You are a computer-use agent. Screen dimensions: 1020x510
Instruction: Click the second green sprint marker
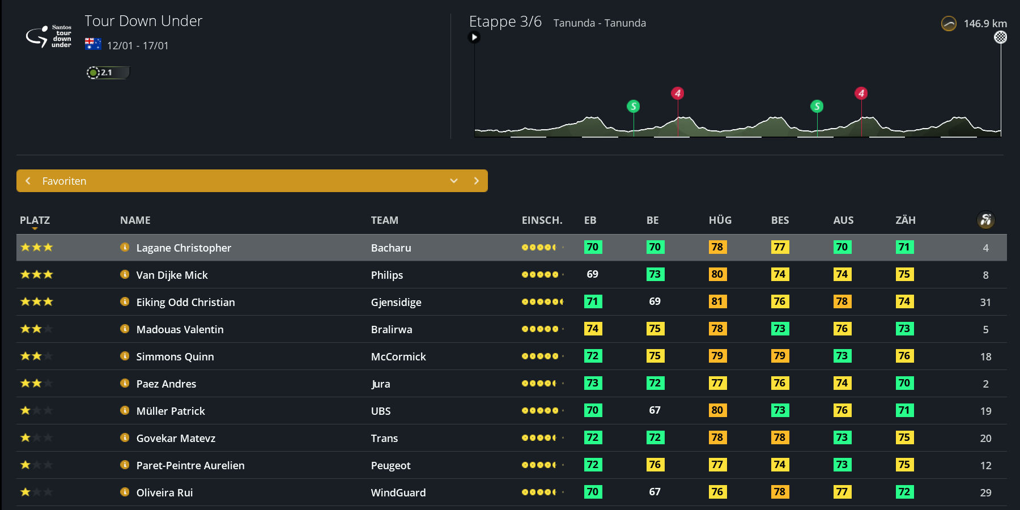pyautogui.click(x=817, y=106)
